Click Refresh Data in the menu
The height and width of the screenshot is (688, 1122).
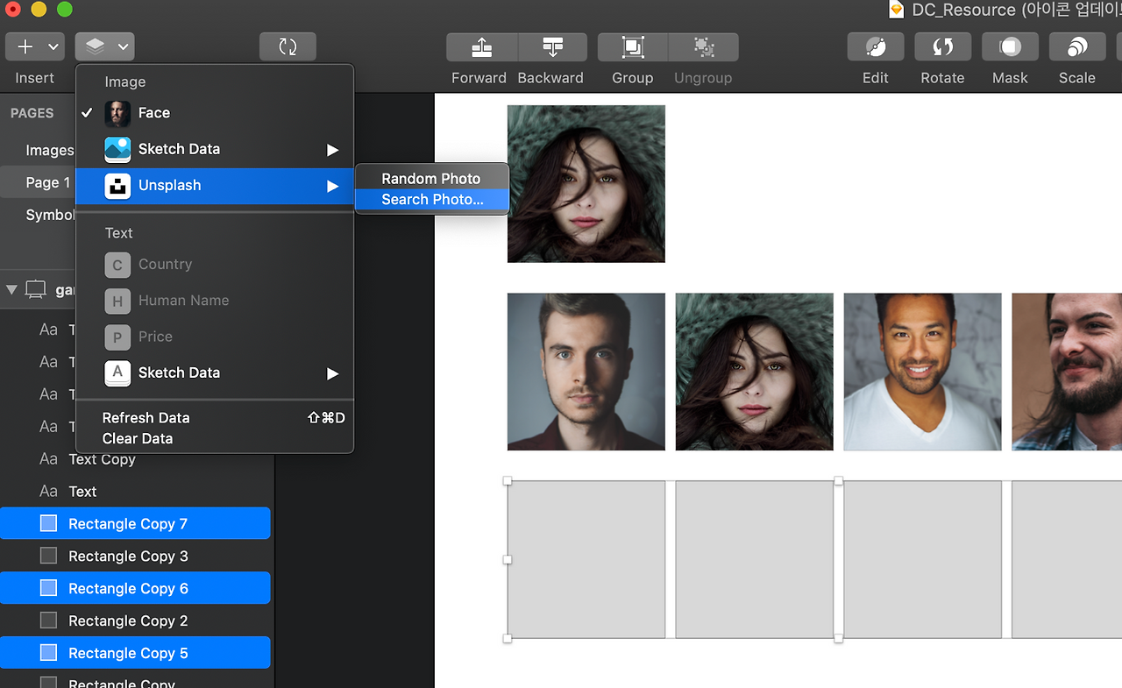coord(146,418)
